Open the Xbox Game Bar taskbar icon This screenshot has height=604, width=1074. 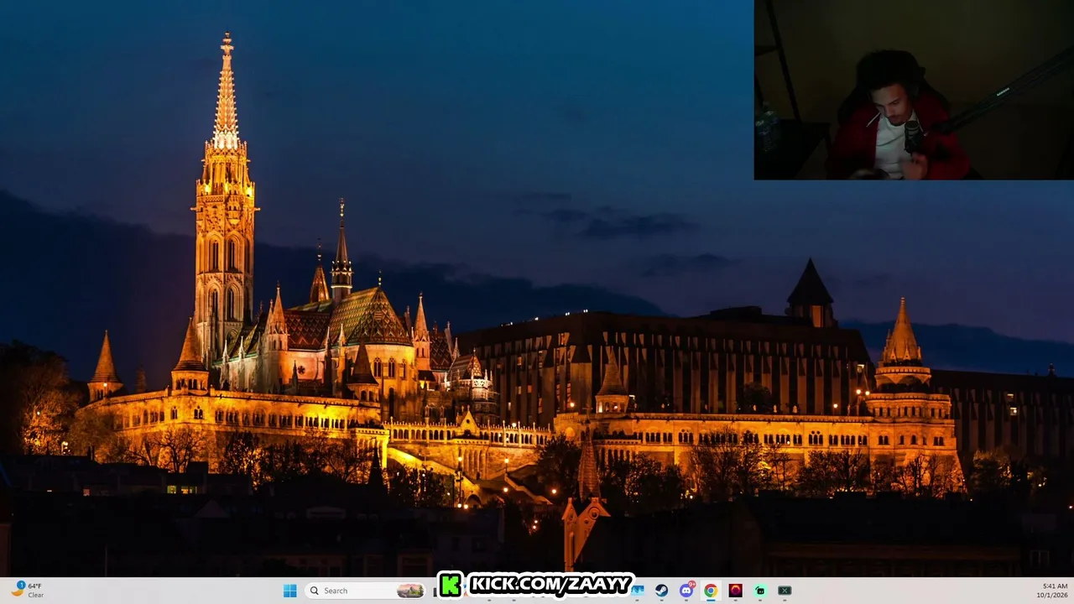[x=785, y=591]
